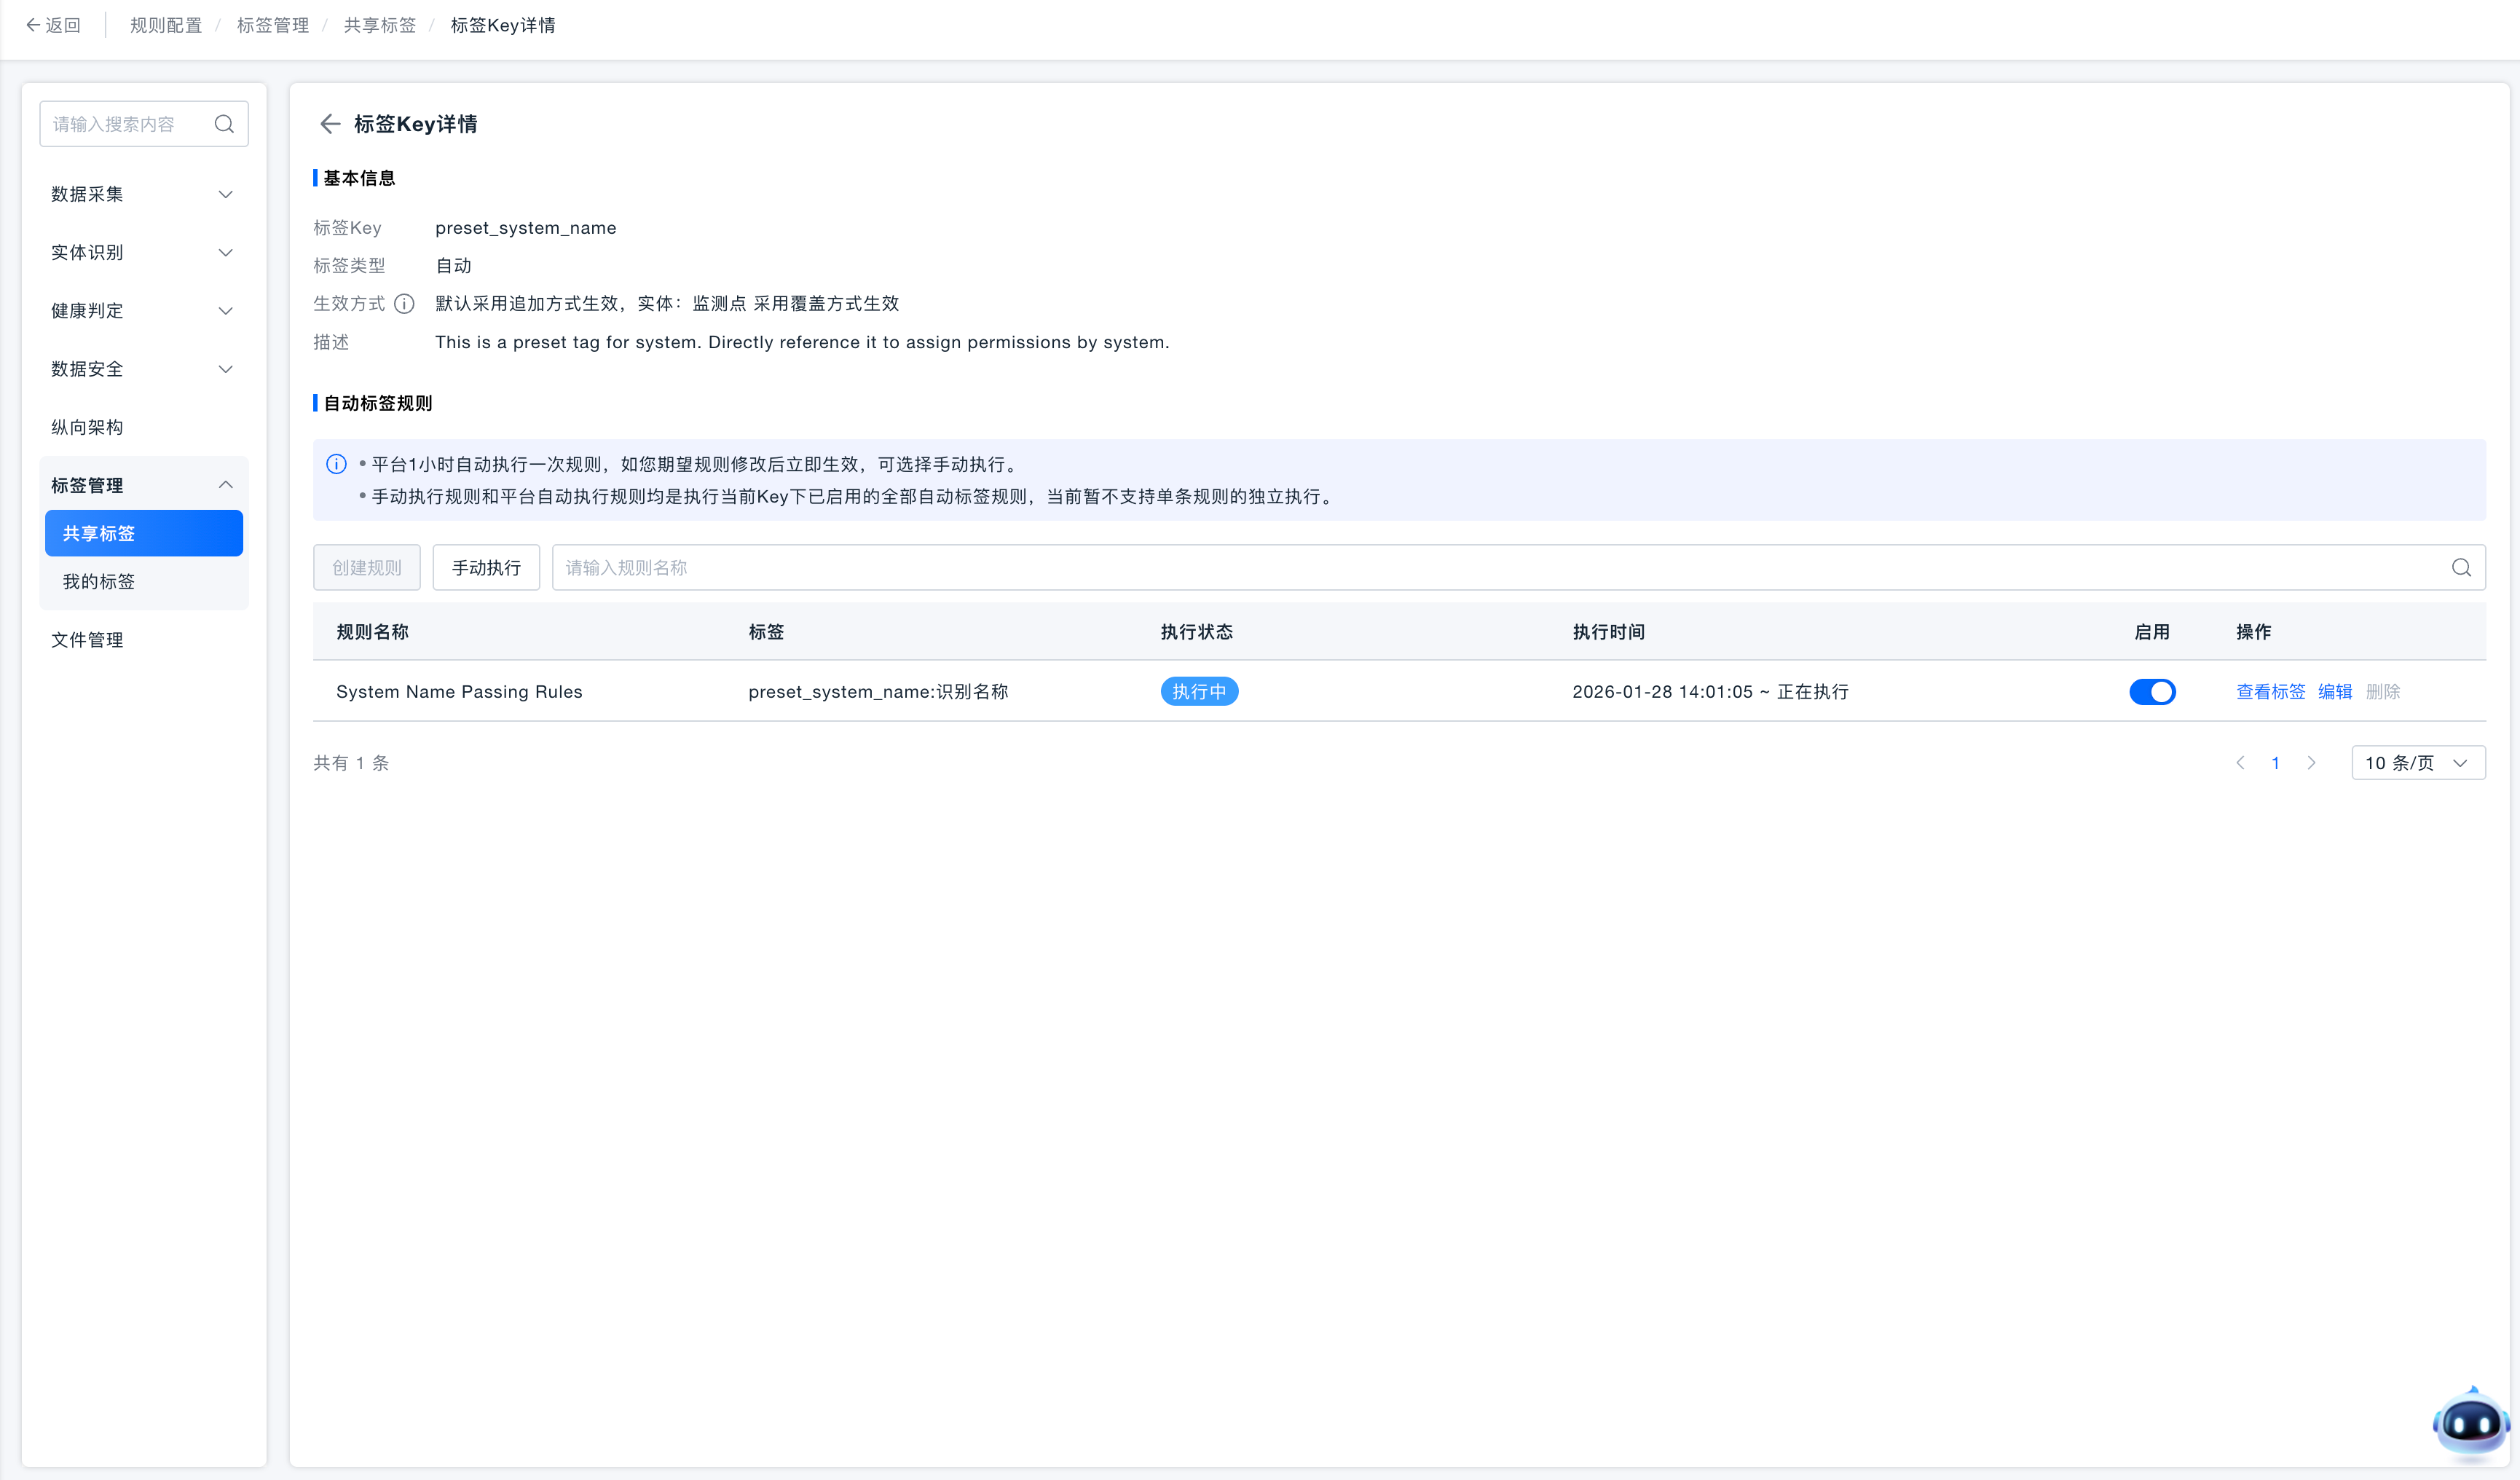The height and width of the screenshot is (1480, 2520).
Task: Click the info icon next to 生效方式
Action: [x=404, y=304]
